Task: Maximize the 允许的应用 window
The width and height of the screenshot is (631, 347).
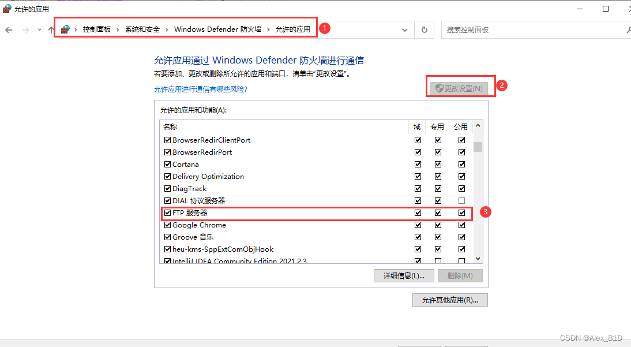Action: [x=605, y=9]
